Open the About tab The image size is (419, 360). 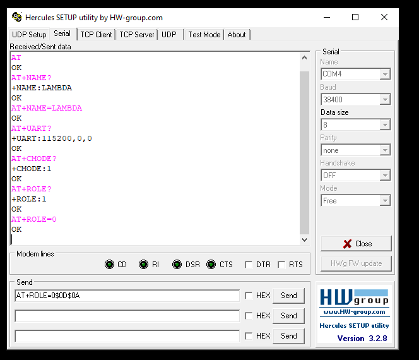237,35
